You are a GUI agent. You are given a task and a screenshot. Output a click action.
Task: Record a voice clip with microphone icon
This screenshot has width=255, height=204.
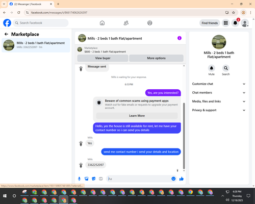point(79,178)
